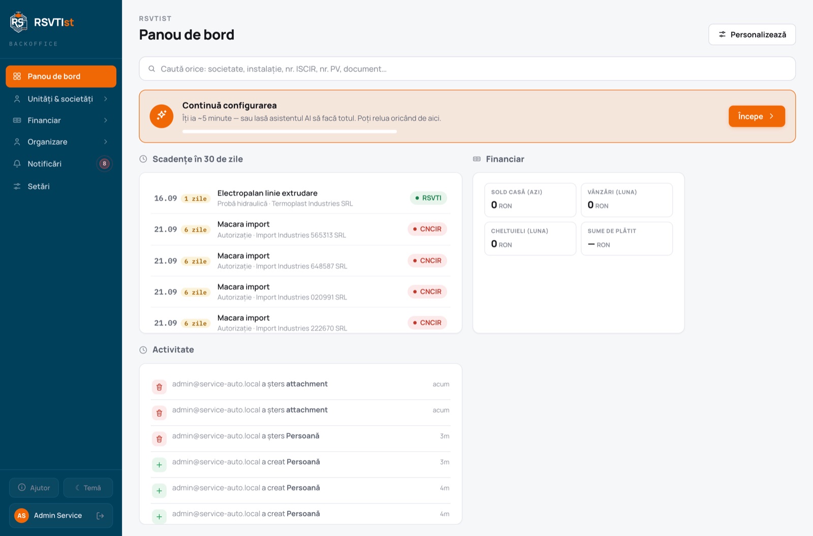Expand the sidebar Financiar chevron
This screenshot has width=813, height=536.
(x=106, y=120)
